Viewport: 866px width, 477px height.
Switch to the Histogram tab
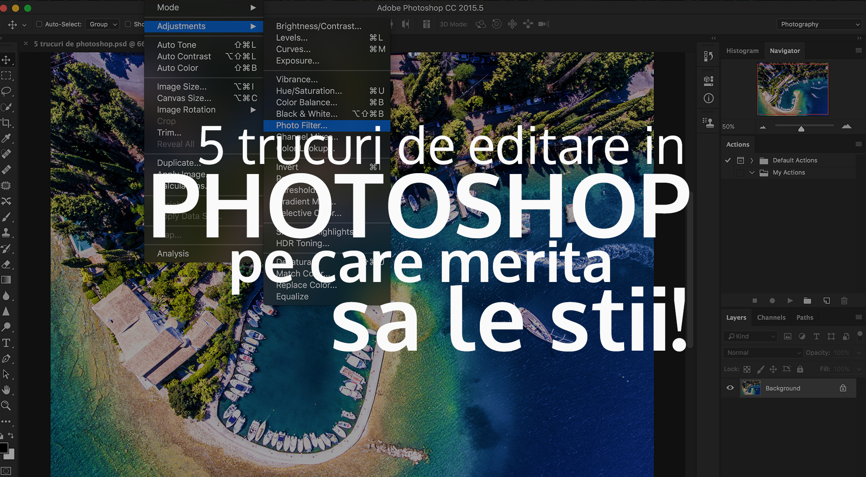tap(742, 51)
